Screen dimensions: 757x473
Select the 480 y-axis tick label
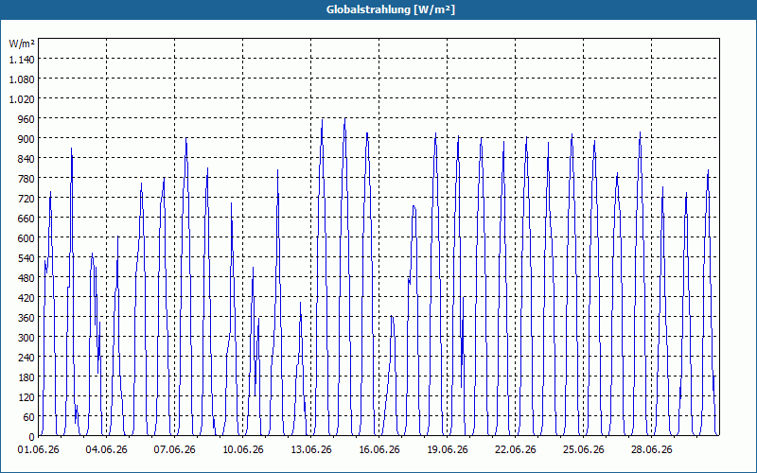[27, 278]
